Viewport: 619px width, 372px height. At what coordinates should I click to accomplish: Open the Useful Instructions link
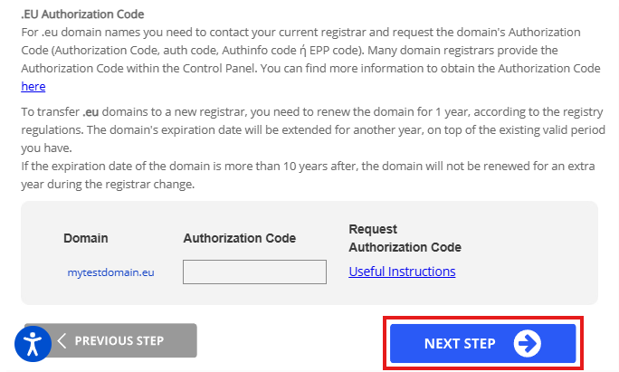pyautogui.click(x=402, y=272)
